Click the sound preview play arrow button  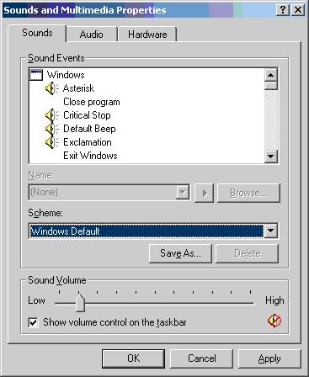point(205,193)
